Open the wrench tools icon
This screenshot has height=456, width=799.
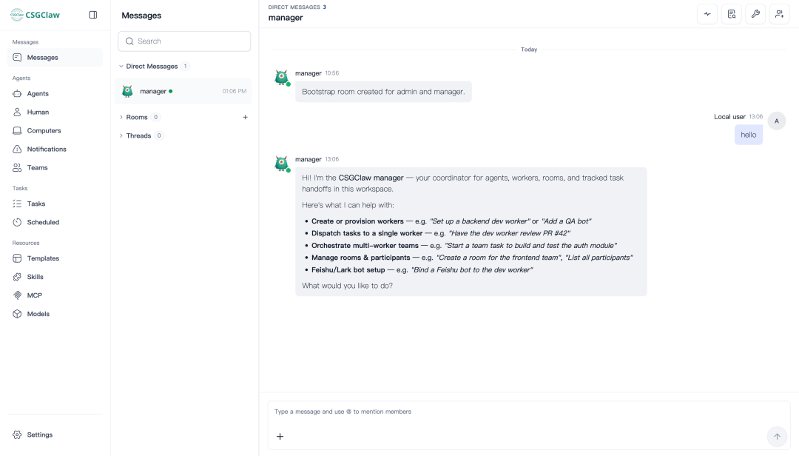click(755, 14)
